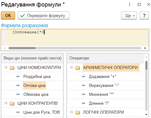Screen dimensions: 151x118
Task: Click the item icon beside Оптова ціна
Action: (x=18, y=85)
